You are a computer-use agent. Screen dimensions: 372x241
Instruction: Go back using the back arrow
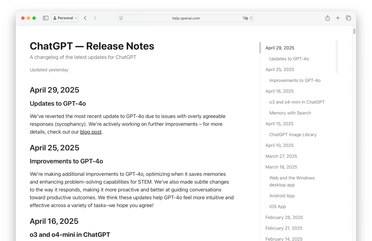tap(85, 18)
